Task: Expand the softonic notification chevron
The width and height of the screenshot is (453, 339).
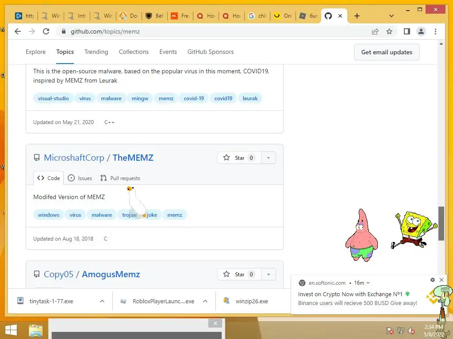Action: point(368,283)
